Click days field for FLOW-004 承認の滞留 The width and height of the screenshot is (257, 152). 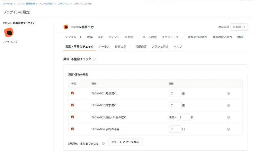point(175,129)
